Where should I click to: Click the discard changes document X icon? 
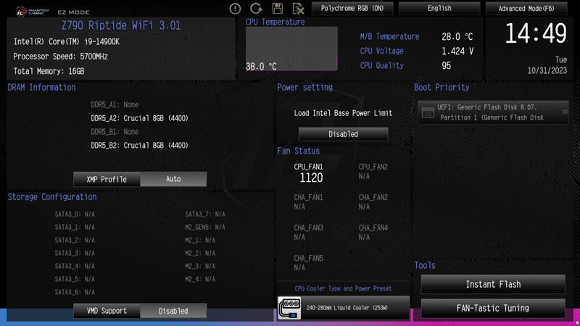click(x=298, y=8)
